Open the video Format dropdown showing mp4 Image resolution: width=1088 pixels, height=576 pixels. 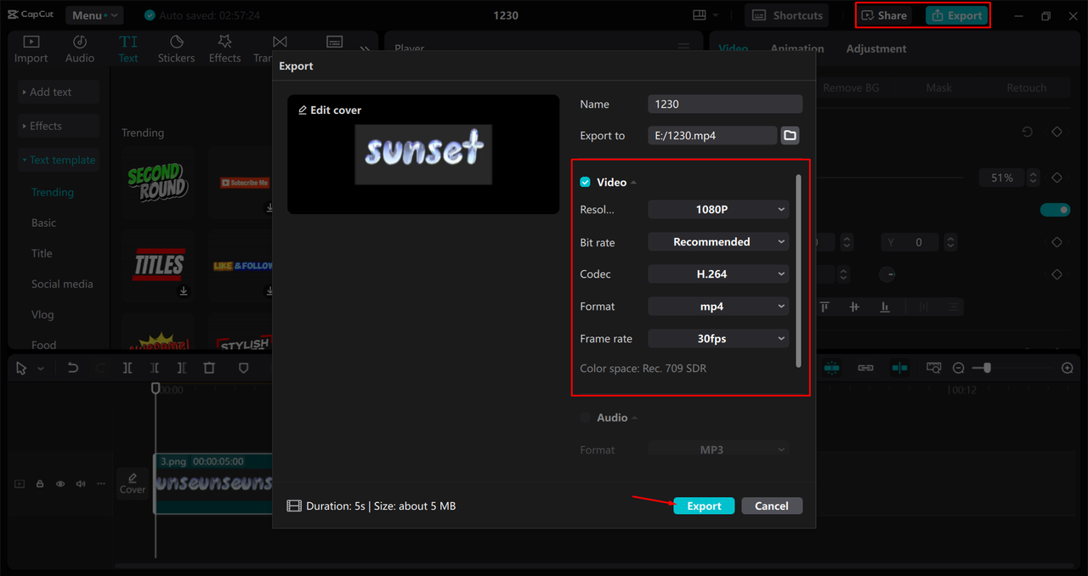718,306
